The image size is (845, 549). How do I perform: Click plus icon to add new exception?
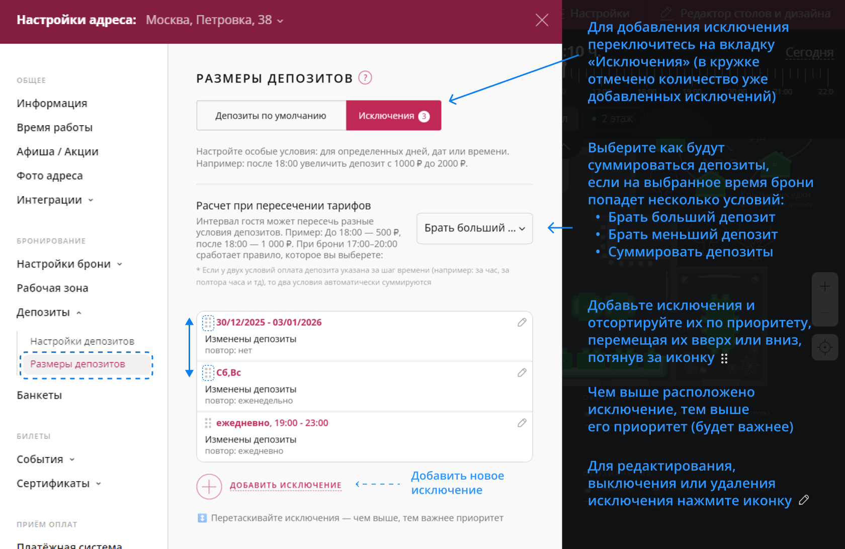(209, 486)
